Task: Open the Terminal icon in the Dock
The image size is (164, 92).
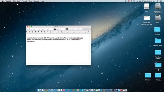Action: [x=113, y=90]
